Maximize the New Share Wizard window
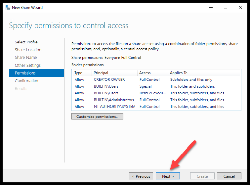 [x=226, y=7]
